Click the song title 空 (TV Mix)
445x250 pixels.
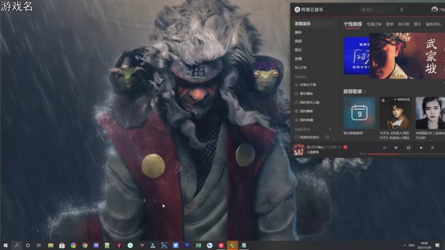click(x=315, y=147)
